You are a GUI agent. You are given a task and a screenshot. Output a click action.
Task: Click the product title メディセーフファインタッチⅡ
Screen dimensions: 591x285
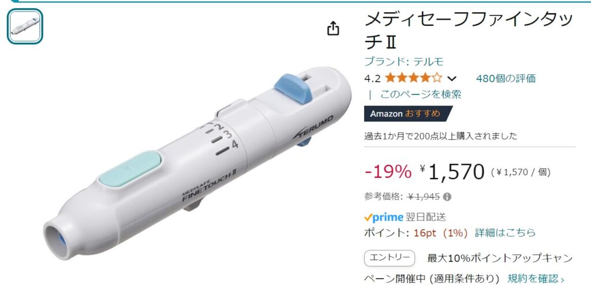tap(469, 31)
